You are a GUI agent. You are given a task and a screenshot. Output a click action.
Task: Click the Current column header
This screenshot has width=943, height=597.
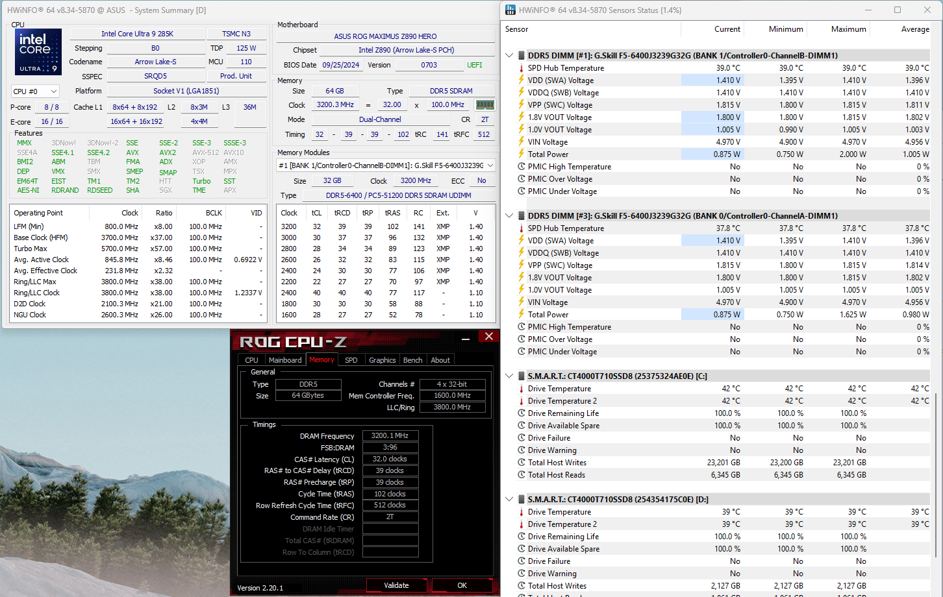pos(712,29)
